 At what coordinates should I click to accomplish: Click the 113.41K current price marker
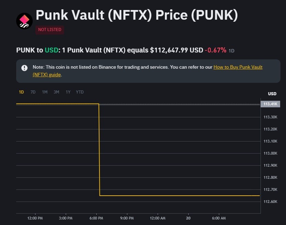270,104
